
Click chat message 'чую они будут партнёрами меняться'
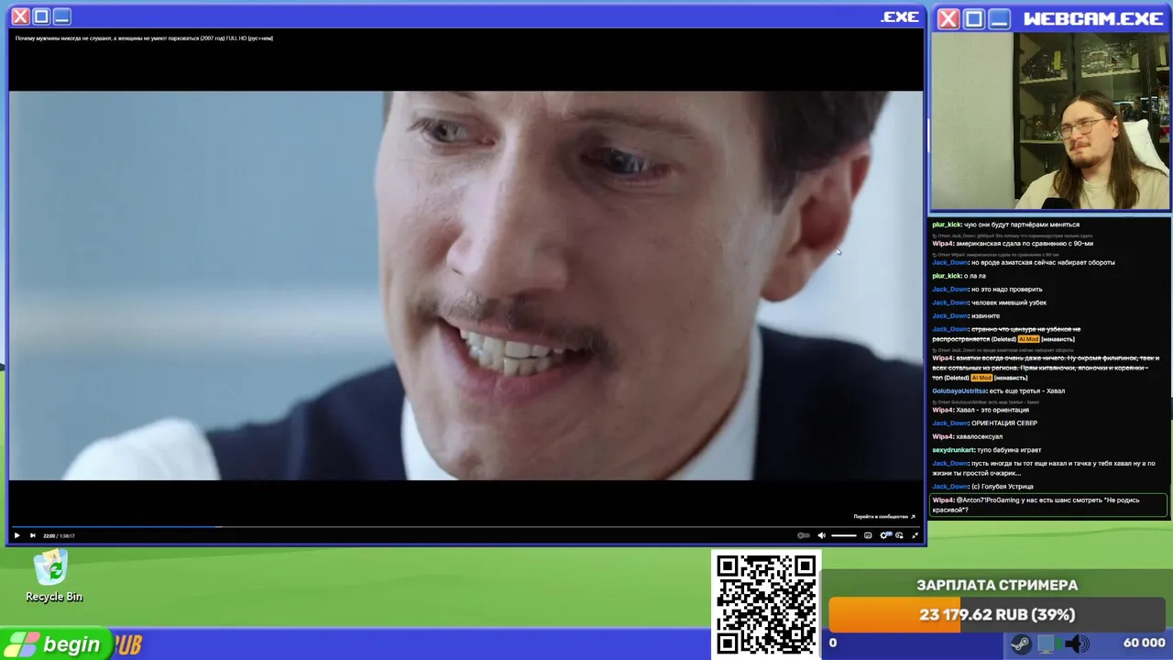click(1022, 225)
